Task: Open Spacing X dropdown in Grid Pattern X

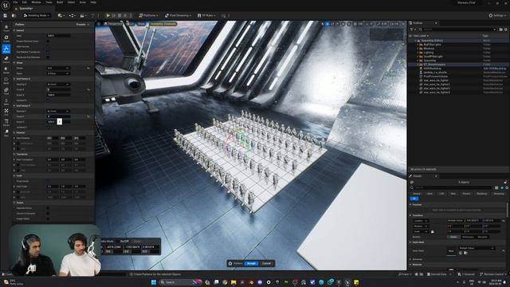Action: (58, 85)
